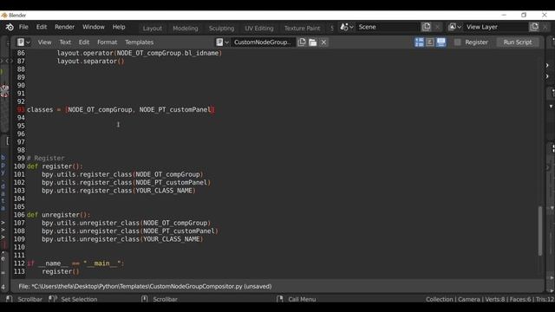Click the Scene name field
The height and width of the screenshot is (312, 555).
pyautogui.click(x=388, y=27)
